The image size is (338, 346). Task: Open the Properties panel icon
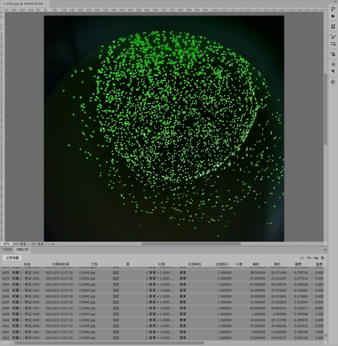pos(333,26)
